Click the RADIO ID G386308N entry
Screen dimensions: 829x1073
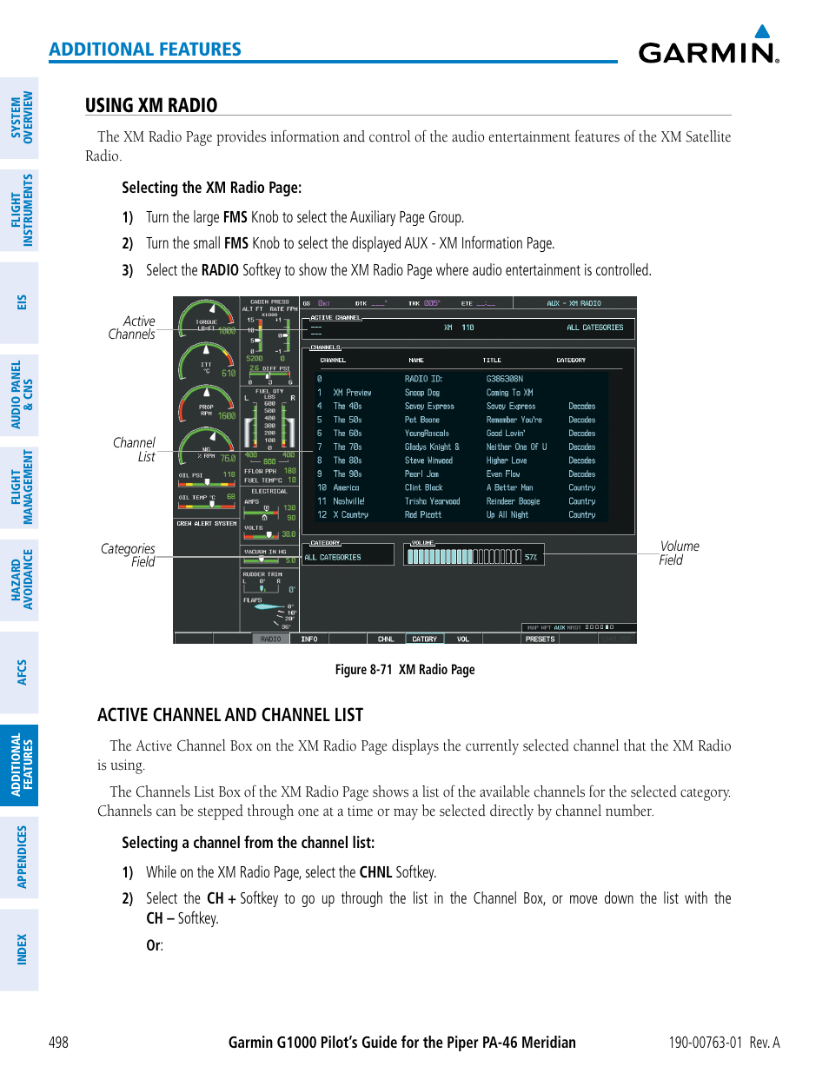click(x=464, y=379)
